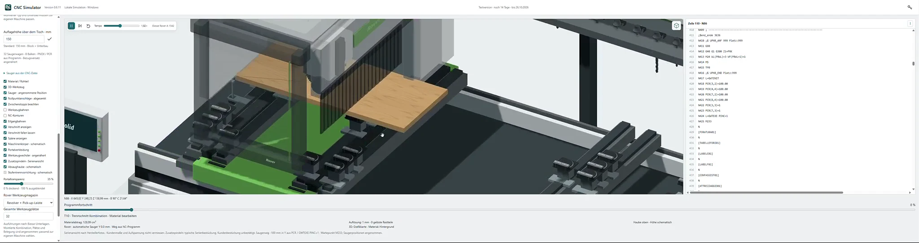Move the Programmfortschritt progress slider

pos(490,210)
